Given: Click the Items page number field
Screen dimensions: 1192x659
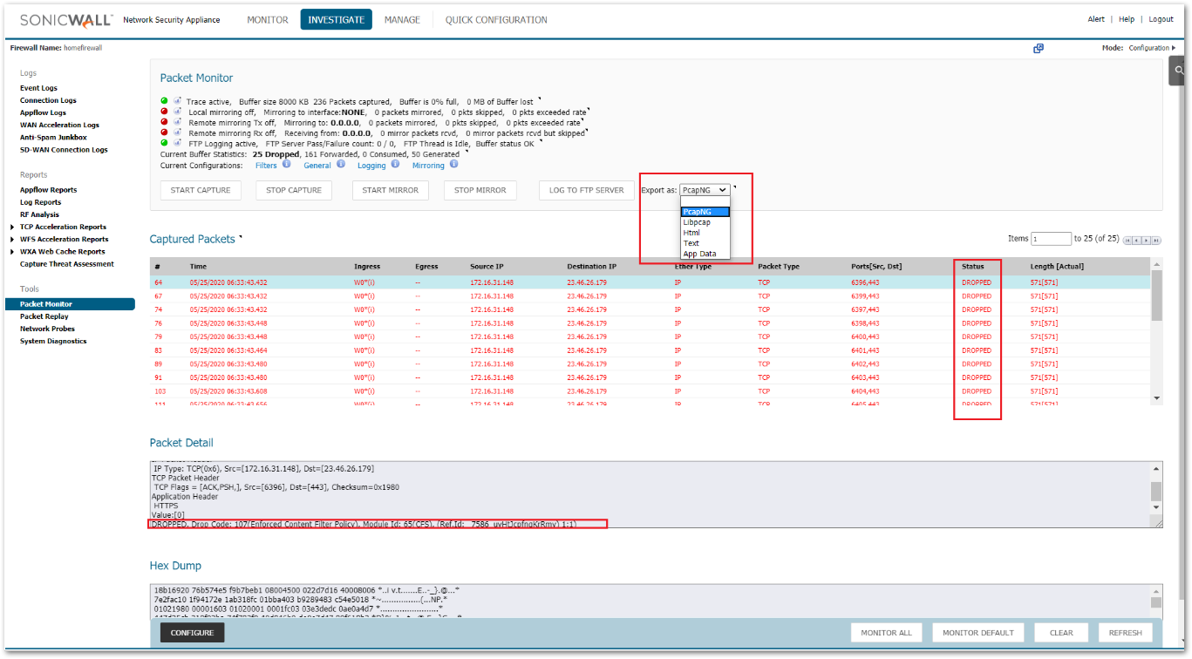Looking at the screenshot, I should tap(1051, 239).
